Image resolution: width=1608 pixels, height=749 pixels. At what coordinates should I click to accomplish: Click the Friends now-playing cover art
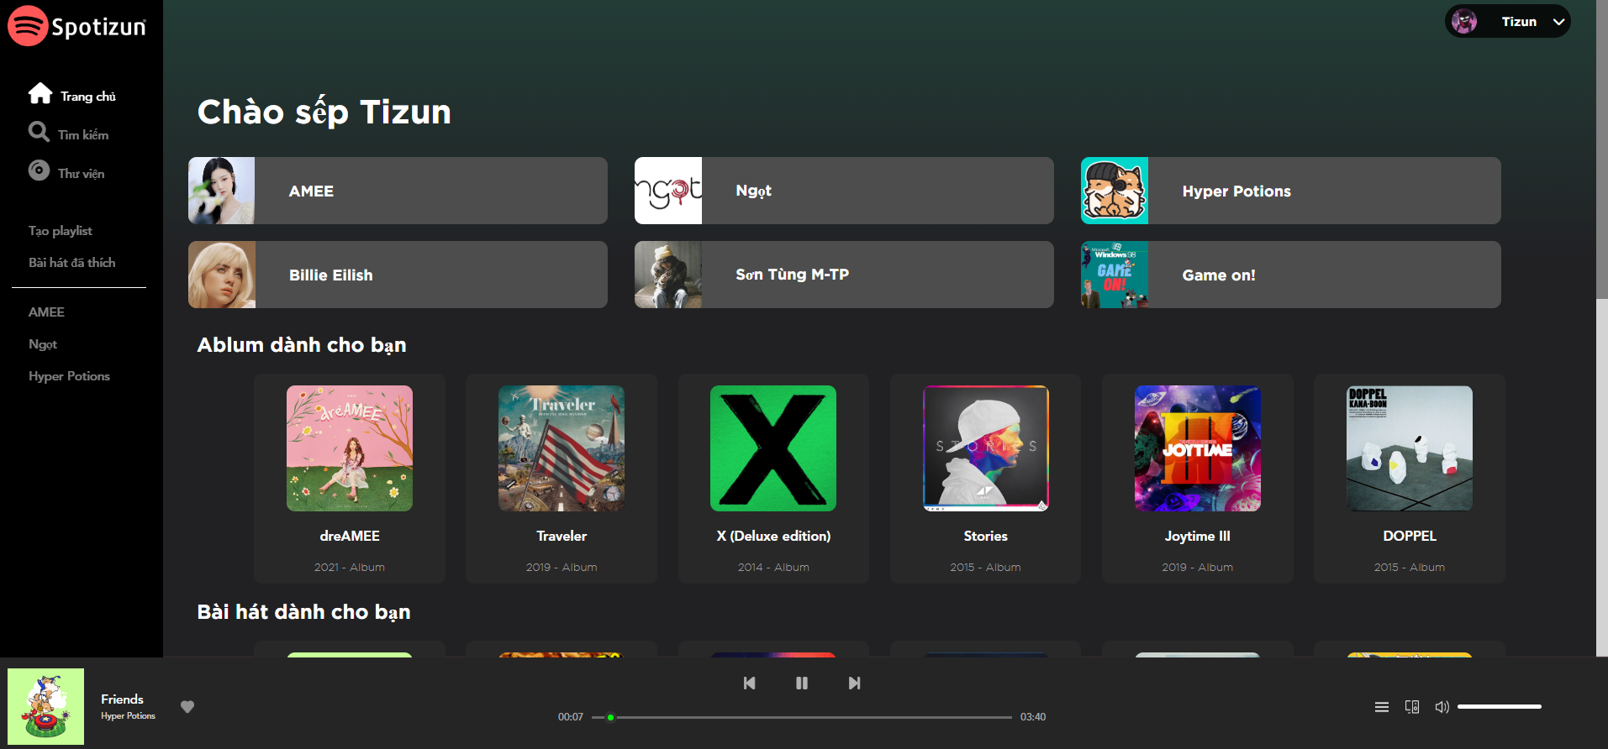46,707
